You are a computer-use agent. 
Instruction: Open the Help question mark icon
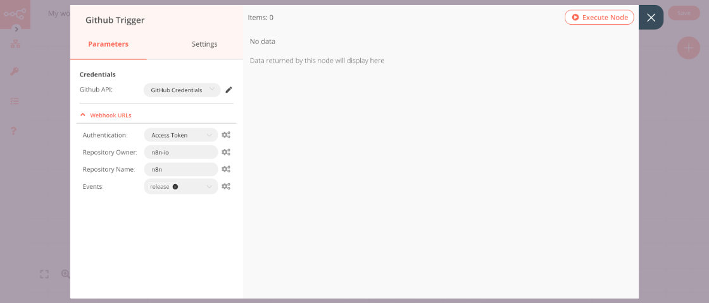14,131
